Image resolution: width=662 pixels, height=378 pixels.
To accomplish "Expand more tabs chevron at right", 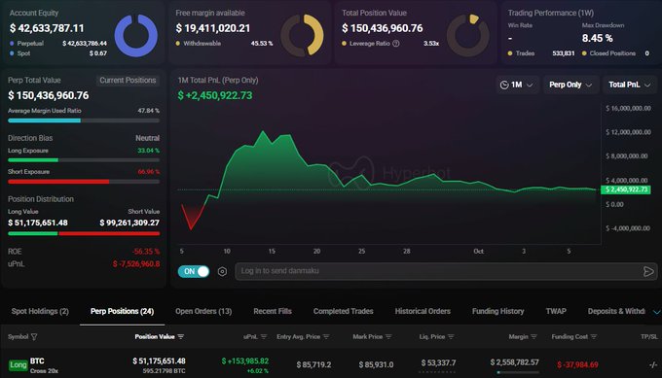I will tap(656, 312).
